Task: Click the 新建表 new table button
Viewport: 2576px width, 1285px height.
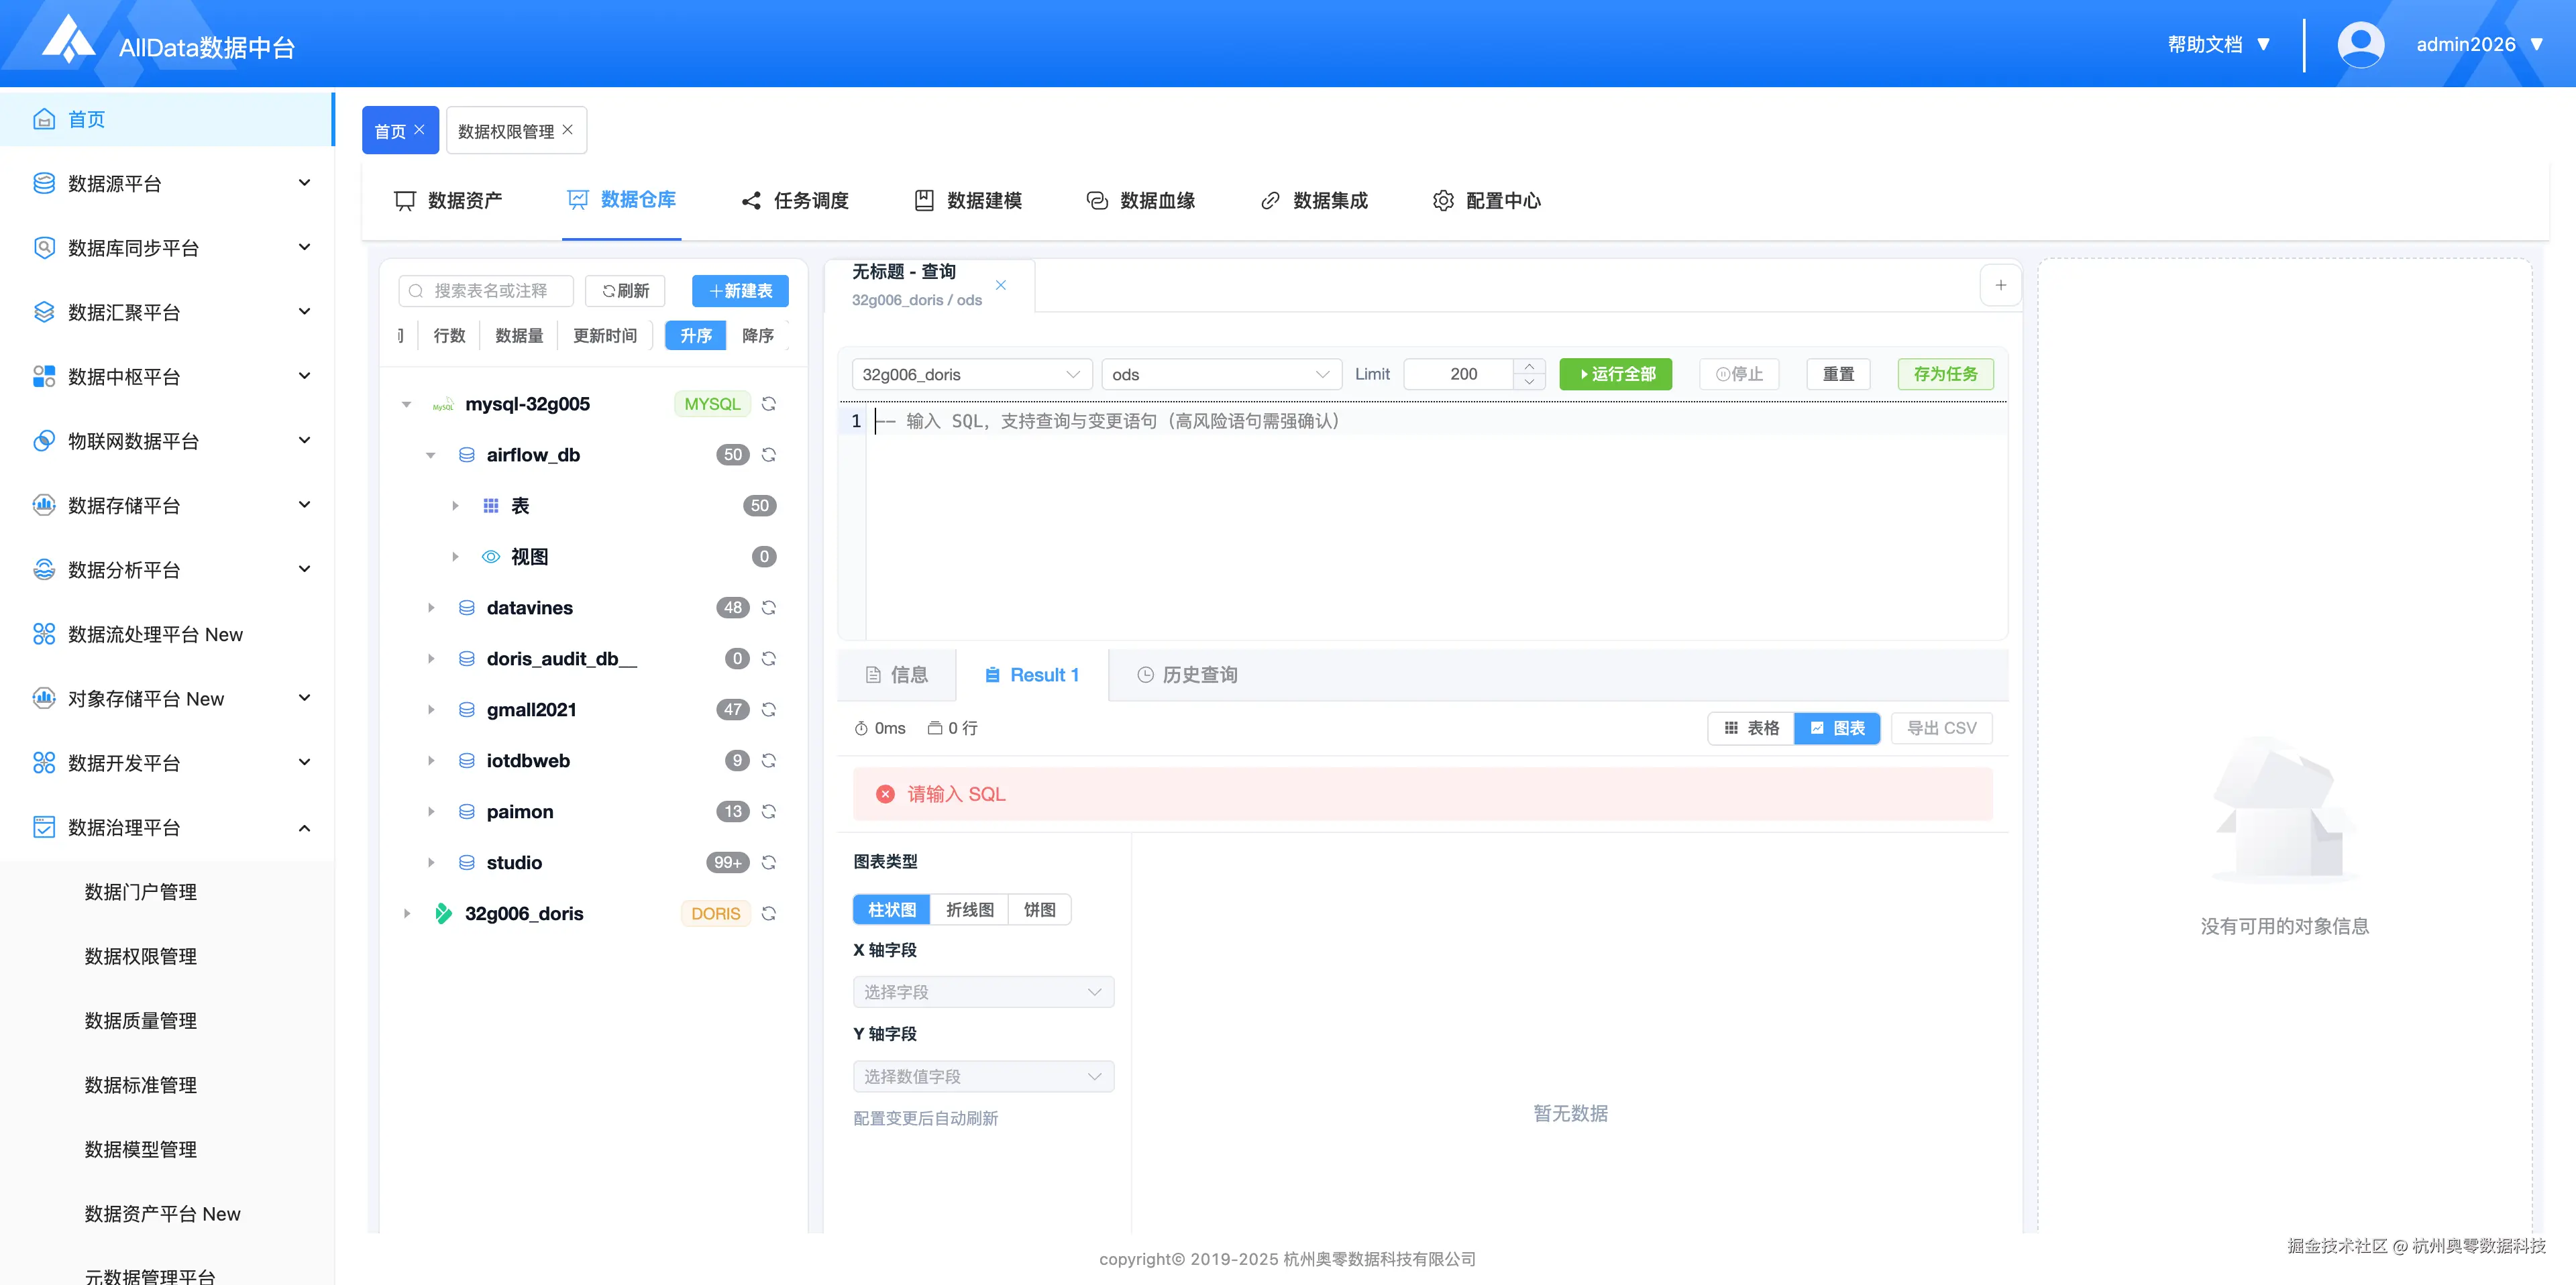Action: coord(740,291)
